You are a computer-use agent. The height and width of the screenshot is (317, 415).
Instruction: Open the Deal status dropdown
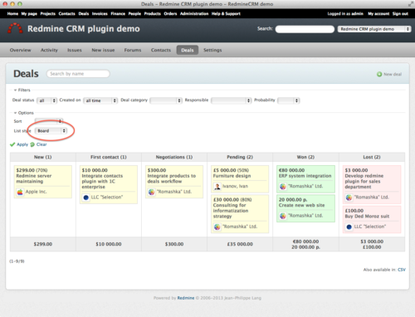coord(46,100)
